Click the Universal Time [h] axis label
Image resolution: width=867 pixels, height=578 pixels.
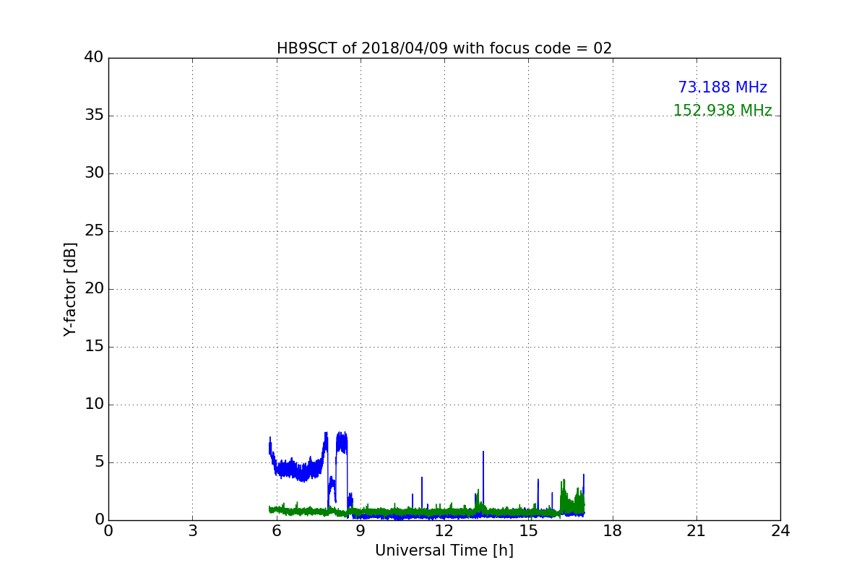point(444,551)
